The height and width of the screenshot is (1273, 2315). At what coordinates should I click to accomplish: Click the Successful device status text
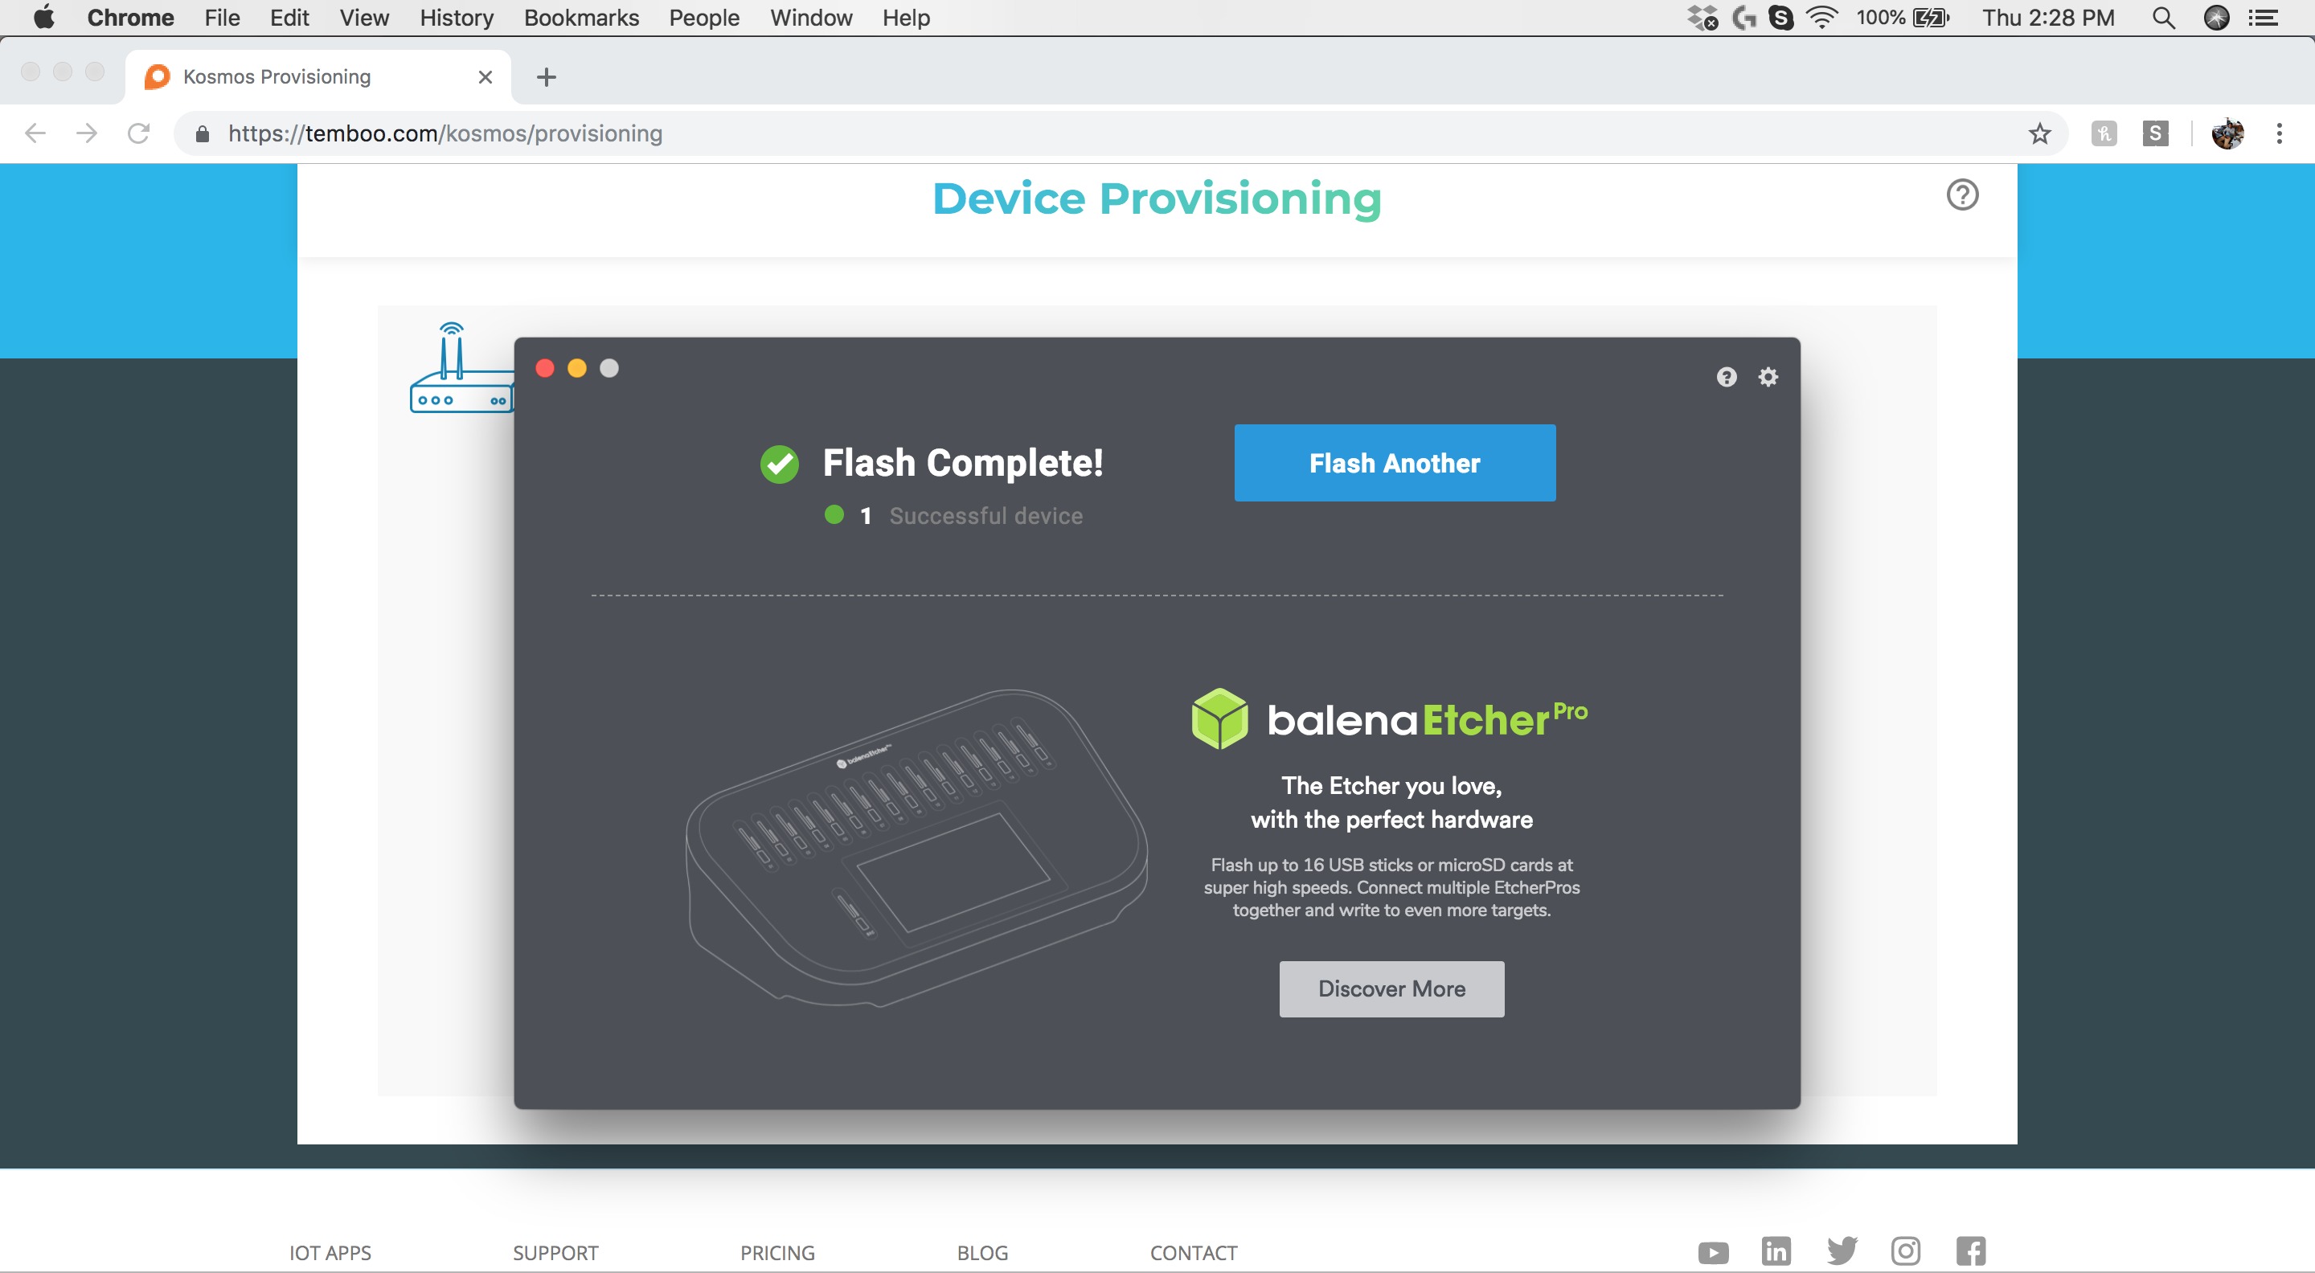pos(985,516)
